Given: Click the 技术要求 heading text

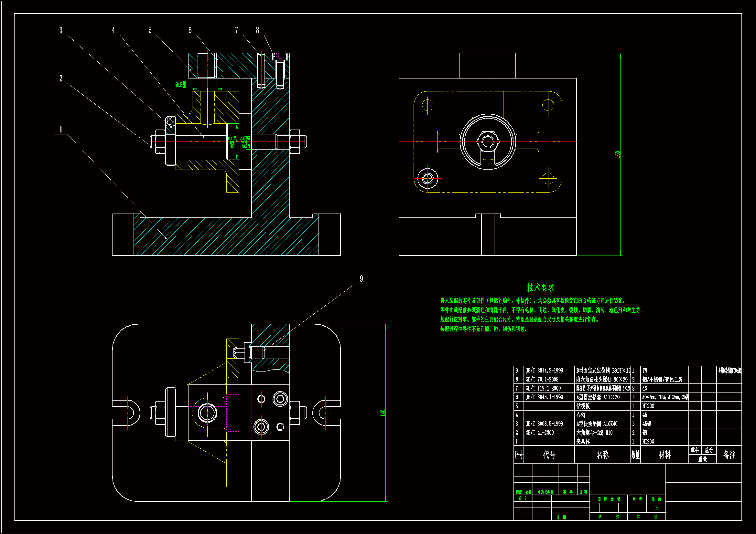Looking at the screenshot, I should tap(540, 288).
